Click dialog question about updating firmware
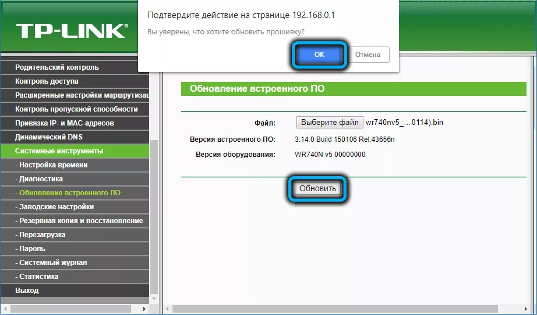This screenshot has width=537, height=315. 225,32
